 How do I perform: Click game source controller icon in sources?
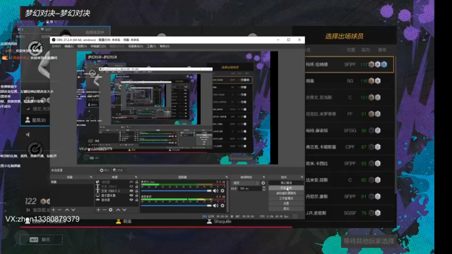[x=98, y=200]
